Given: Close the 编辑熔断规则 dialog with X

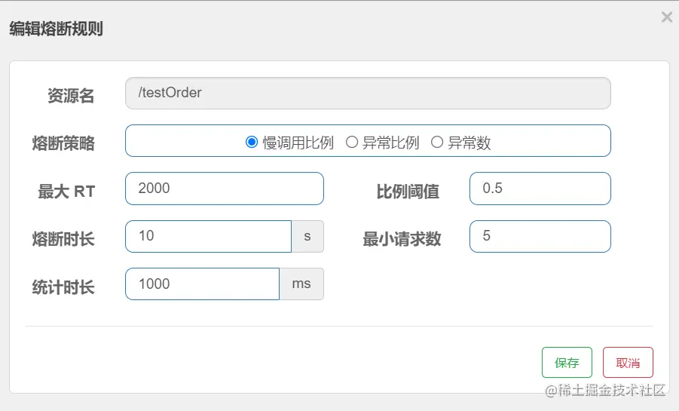Looking at the screenshot, I should point(667,17).
